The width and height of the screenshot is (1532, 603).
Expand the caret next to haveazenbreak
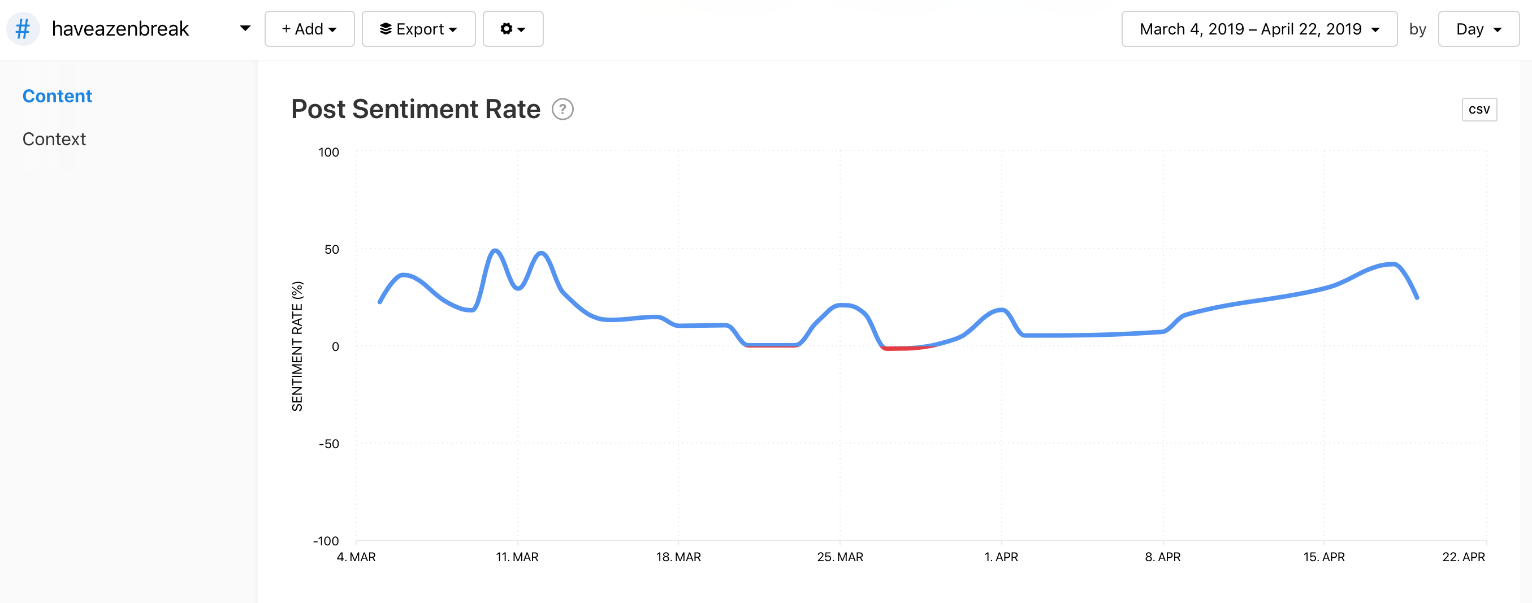245,29
